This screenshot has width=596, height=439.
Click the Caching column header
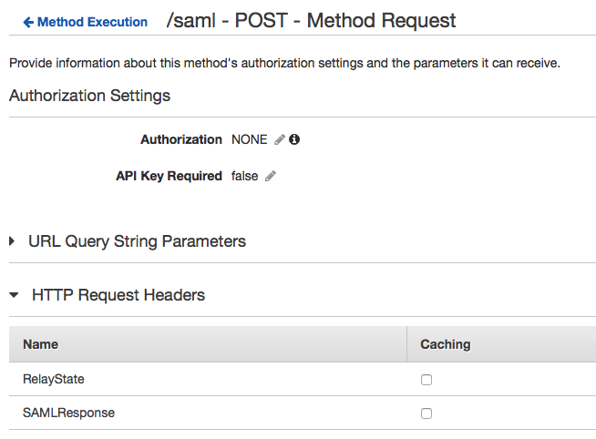click(x=445, y=344)
